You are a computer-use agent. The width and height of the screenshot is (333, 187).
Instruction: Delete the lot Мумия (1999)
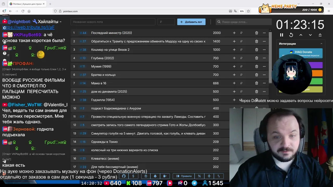[x=257, y=66]
